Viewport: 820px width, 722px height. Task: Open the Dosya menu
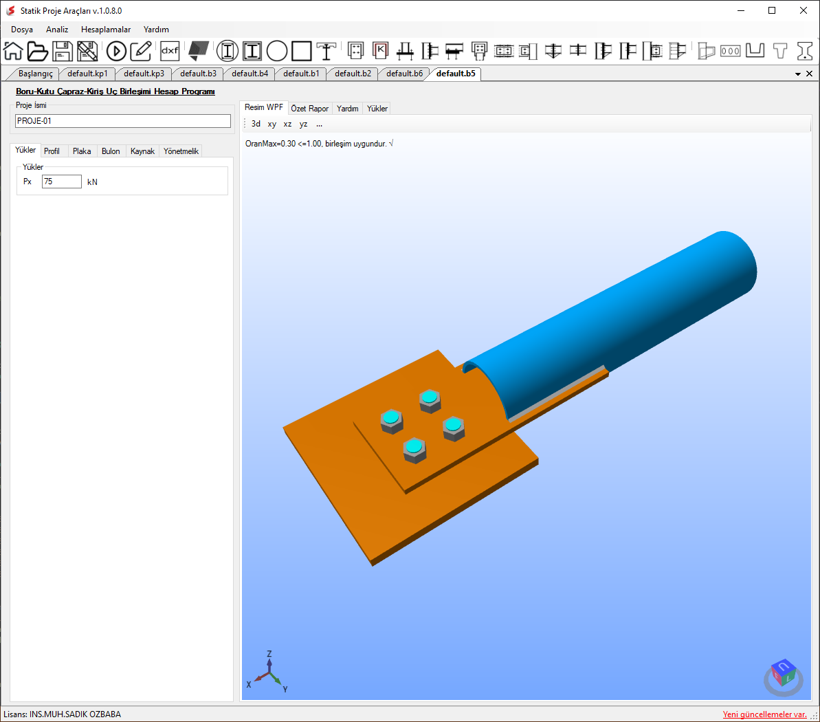(22, 30)
